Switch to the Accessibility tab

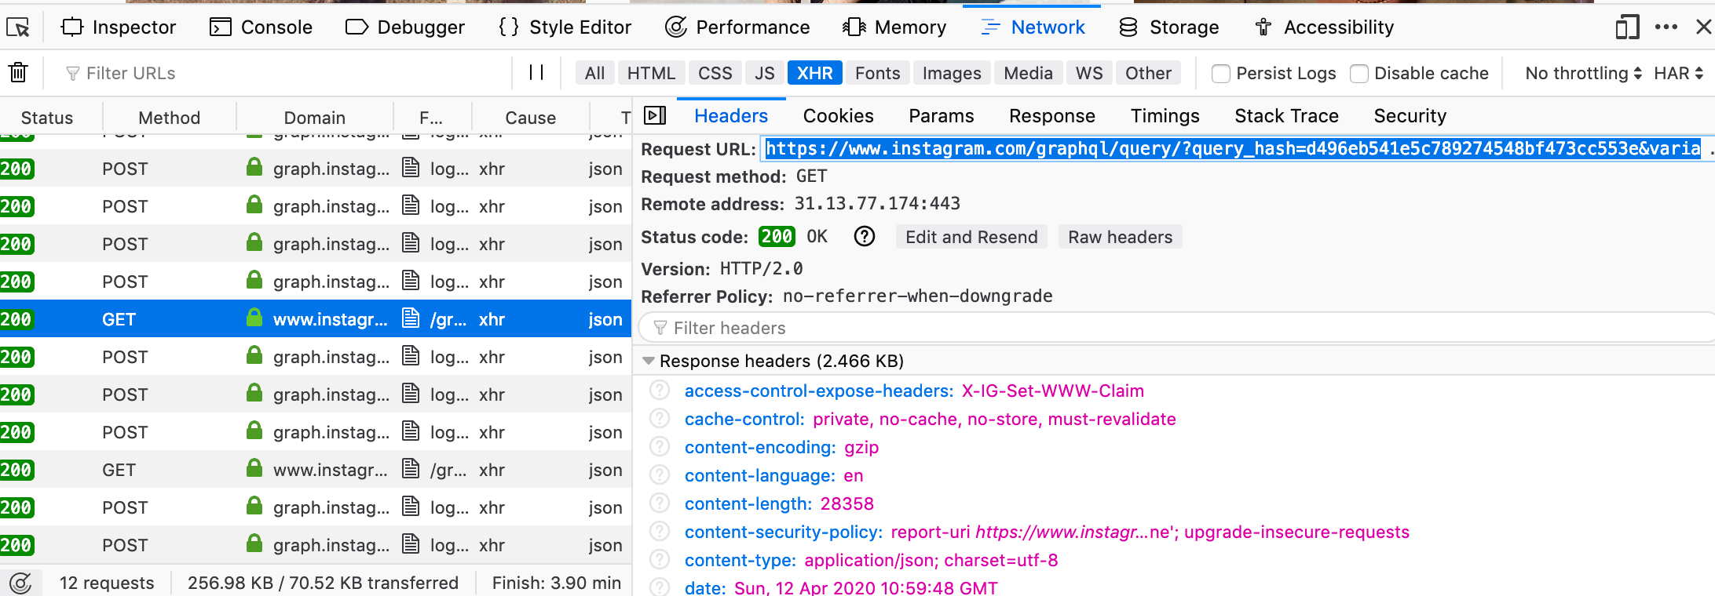click(x=1324, y=27)
